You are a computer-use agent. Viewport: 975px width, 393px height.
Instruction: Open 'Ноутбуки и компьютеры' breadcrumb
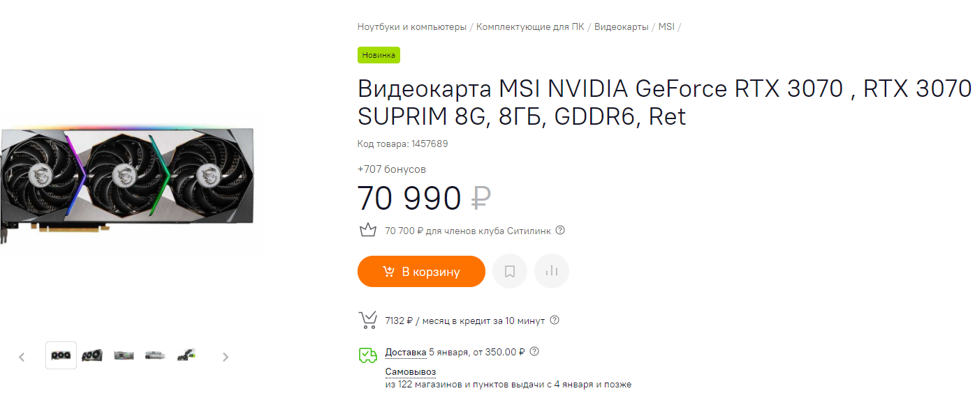pos(411,27)
